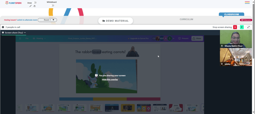The image size is (255, 114).
Task: Click the S collaborator avatar
Action: click(x=170, y=38)
